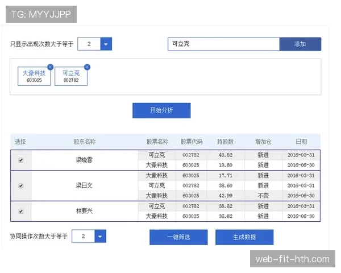The image size is (341, 273).
Task: Click the 不变 cell in 梁日文 group
Action: (x=263, y=196)
